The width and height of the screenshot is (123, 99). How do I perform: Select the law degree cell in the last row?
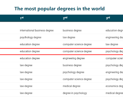coord(26,93)
